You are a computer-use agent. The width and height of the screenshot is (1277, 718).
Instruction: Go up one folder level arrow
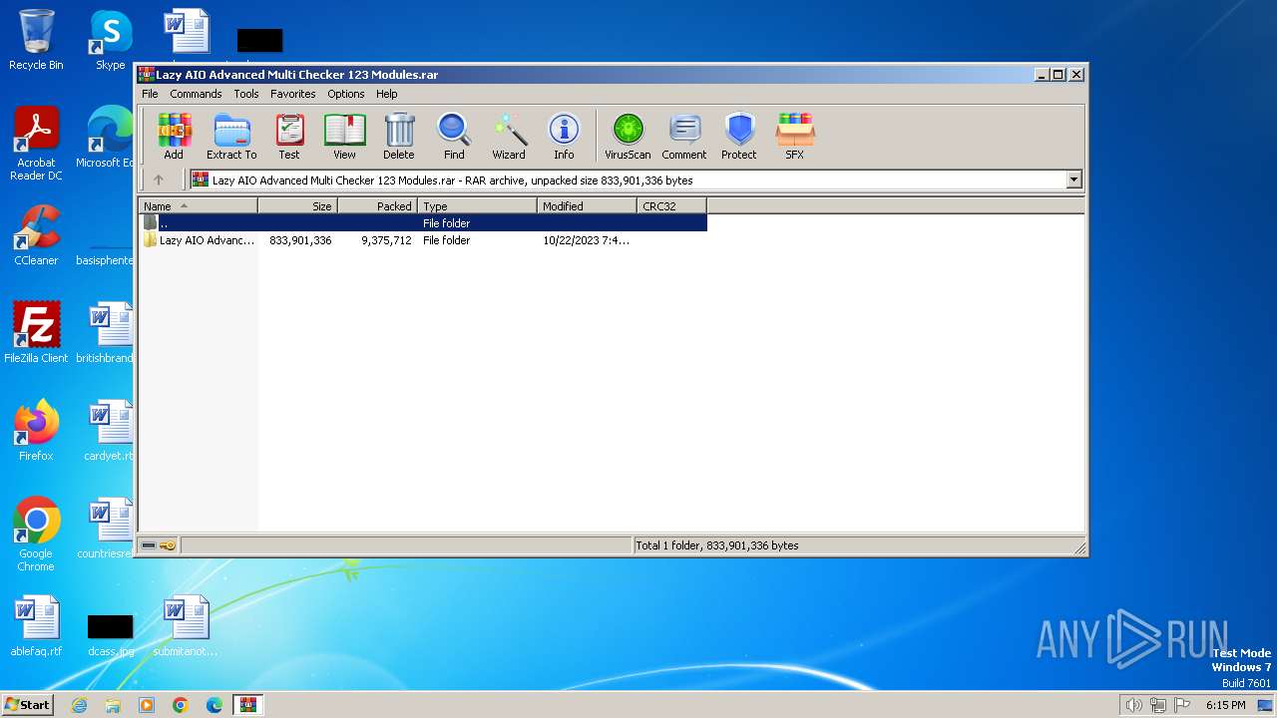pyautogui.click(x=158, y=180)
